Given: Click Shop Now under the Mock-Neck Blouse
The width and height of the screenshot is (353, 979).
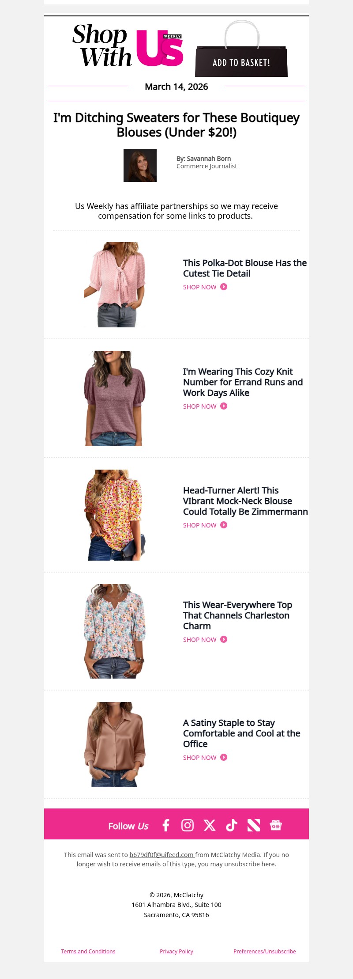Looking at the screenshot, I should pos(200,525).
